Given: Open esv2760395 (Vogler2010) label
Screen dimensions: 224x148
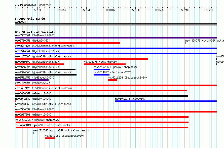Looking at the screenshot, I should (x=32, y=83).
